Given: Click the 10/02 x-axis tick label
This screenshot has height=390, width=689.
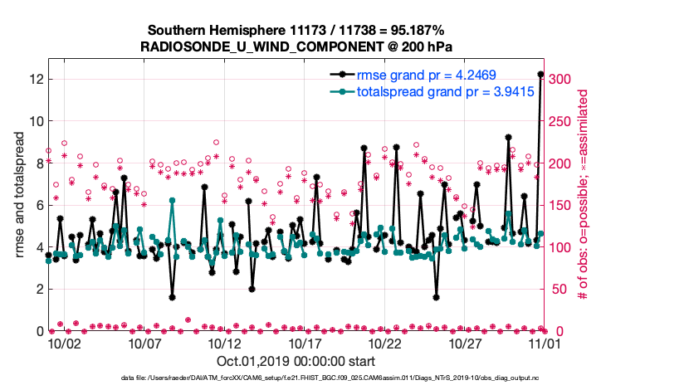Looking at the screenshot, I should [64, 344].
